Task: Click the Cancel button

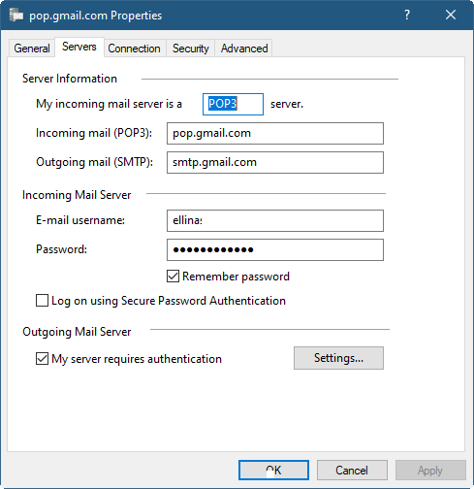Action: 352,471
